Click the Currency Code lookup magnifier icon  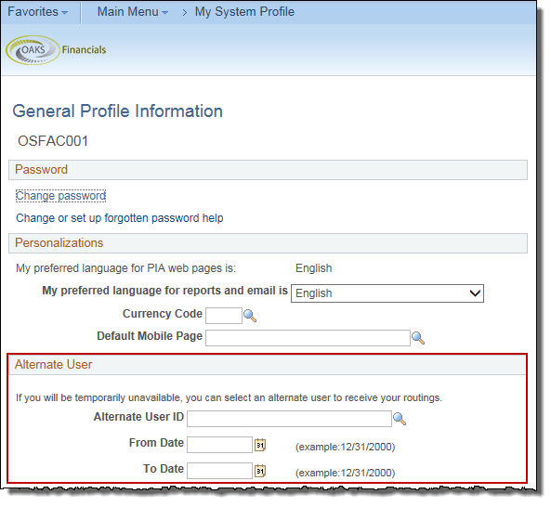point(250,316)
